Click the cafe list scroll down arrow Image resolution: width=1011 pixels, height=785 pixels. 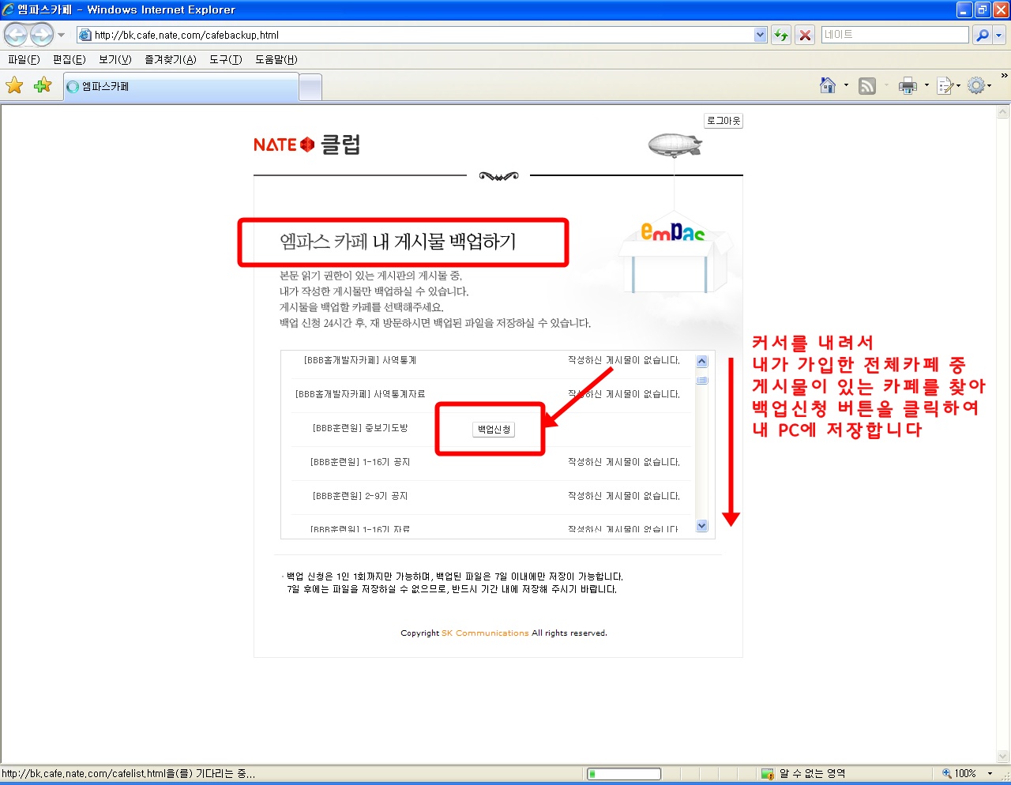(702, 526)
